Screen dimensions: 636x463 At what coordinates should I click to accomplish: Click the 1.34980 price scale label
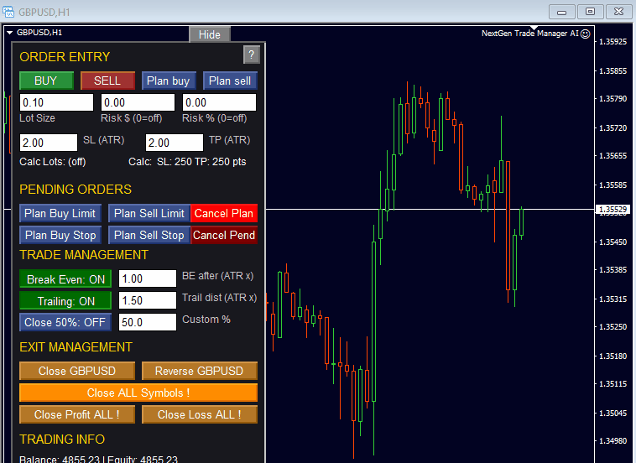click(613, 440)
